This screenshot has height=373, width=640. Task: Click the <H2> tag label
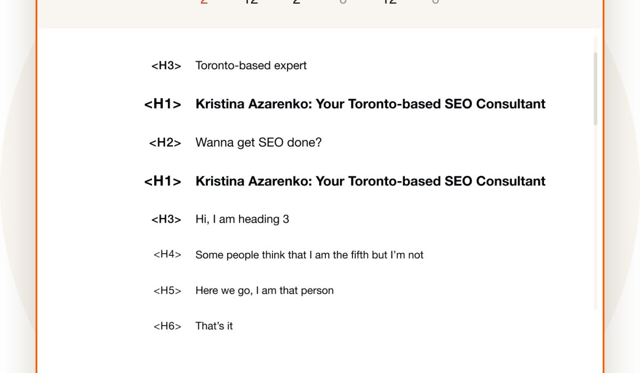click(x=165, y=143)
